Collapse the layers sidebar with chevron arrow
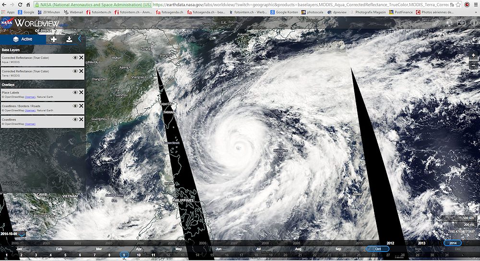 (x=80, y=39)
